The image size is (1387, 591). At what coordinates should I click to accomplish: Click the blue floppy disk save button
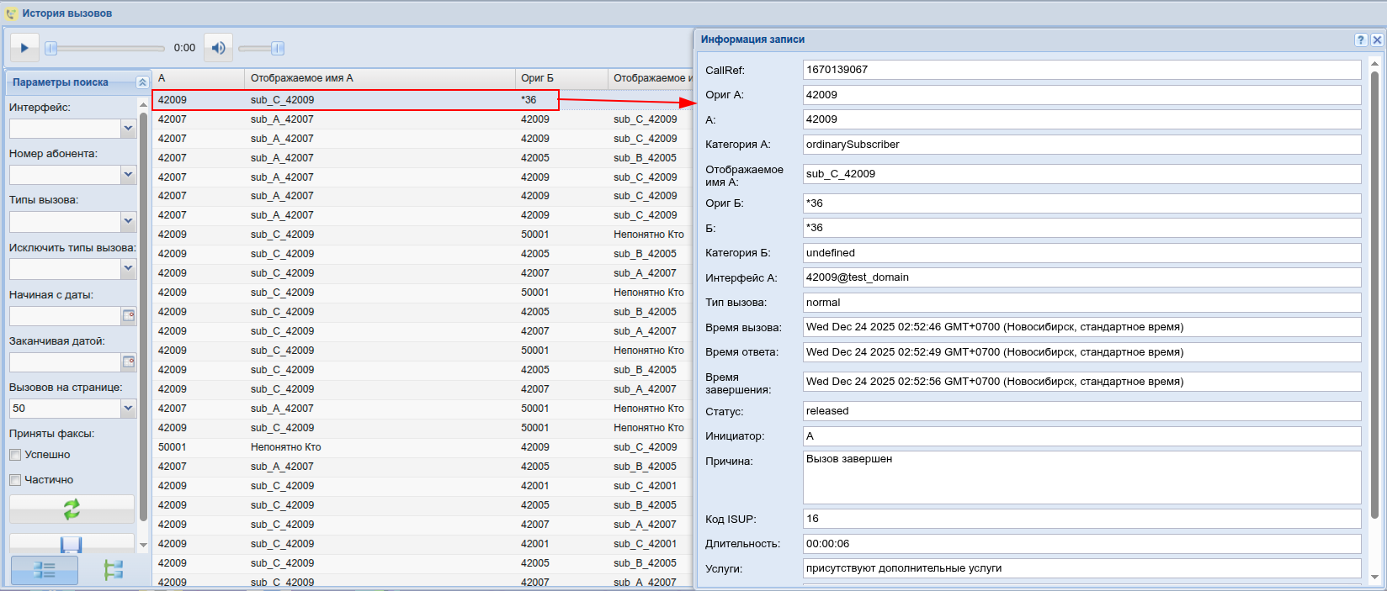click(72, 545)
